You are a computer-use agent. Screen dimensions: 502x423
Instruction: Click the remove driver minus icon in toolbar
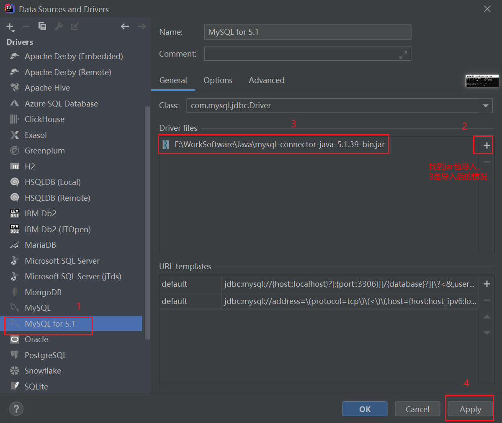coord(26,26)
